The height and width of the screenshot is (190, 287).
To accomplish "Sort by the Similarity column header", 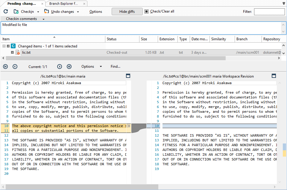I will tap(222, 39).
